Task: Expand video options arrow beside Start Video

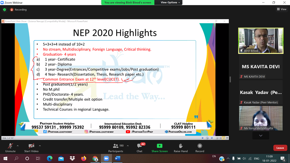Action: 40,146
